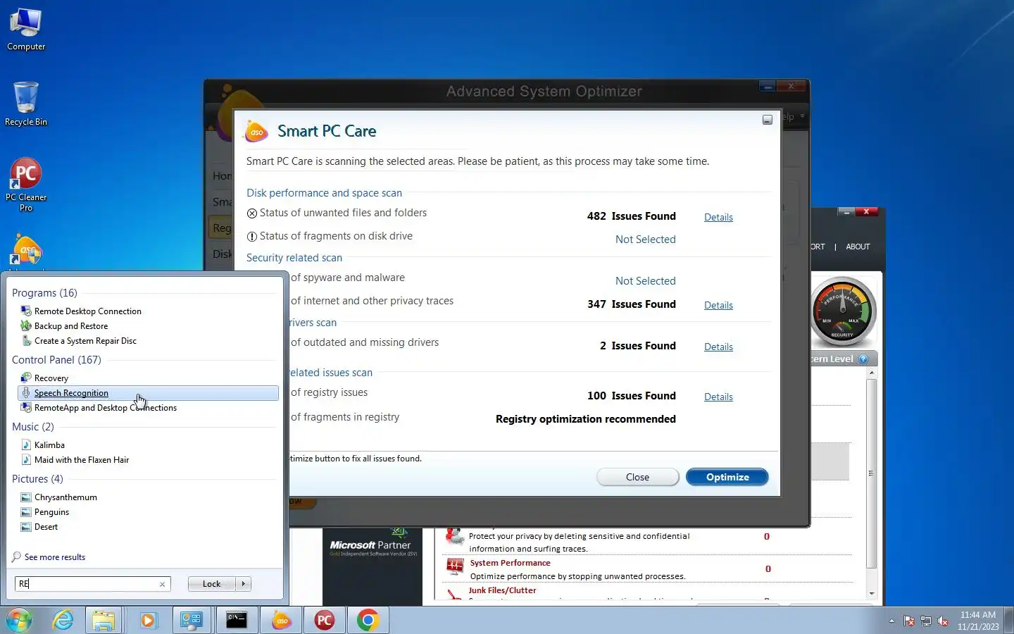The height and width of the screenshot is (634, 1014).
Task: Click the Concern Level help icon
Action: point(863,359)
